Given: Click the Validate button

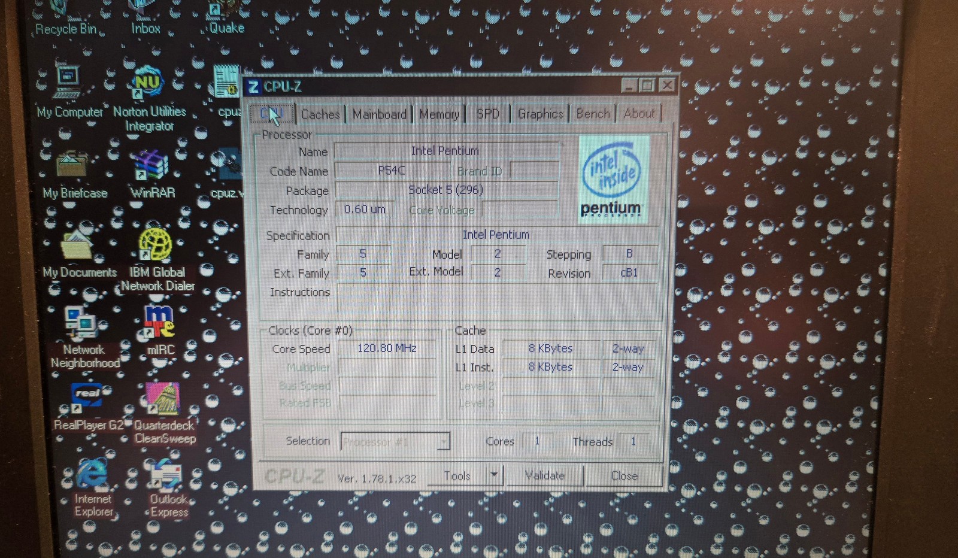Looking at the screenshot, I should tap(544, 475).
